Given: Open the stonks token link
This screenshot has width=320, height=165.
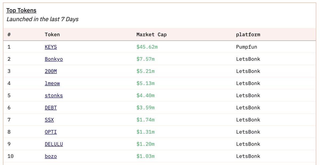Looking at the screenshot, I should tap(54, 96).
